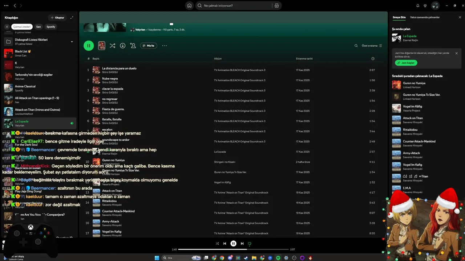
Task: Sort by Başlık column header
Action: tap(96, 59)
